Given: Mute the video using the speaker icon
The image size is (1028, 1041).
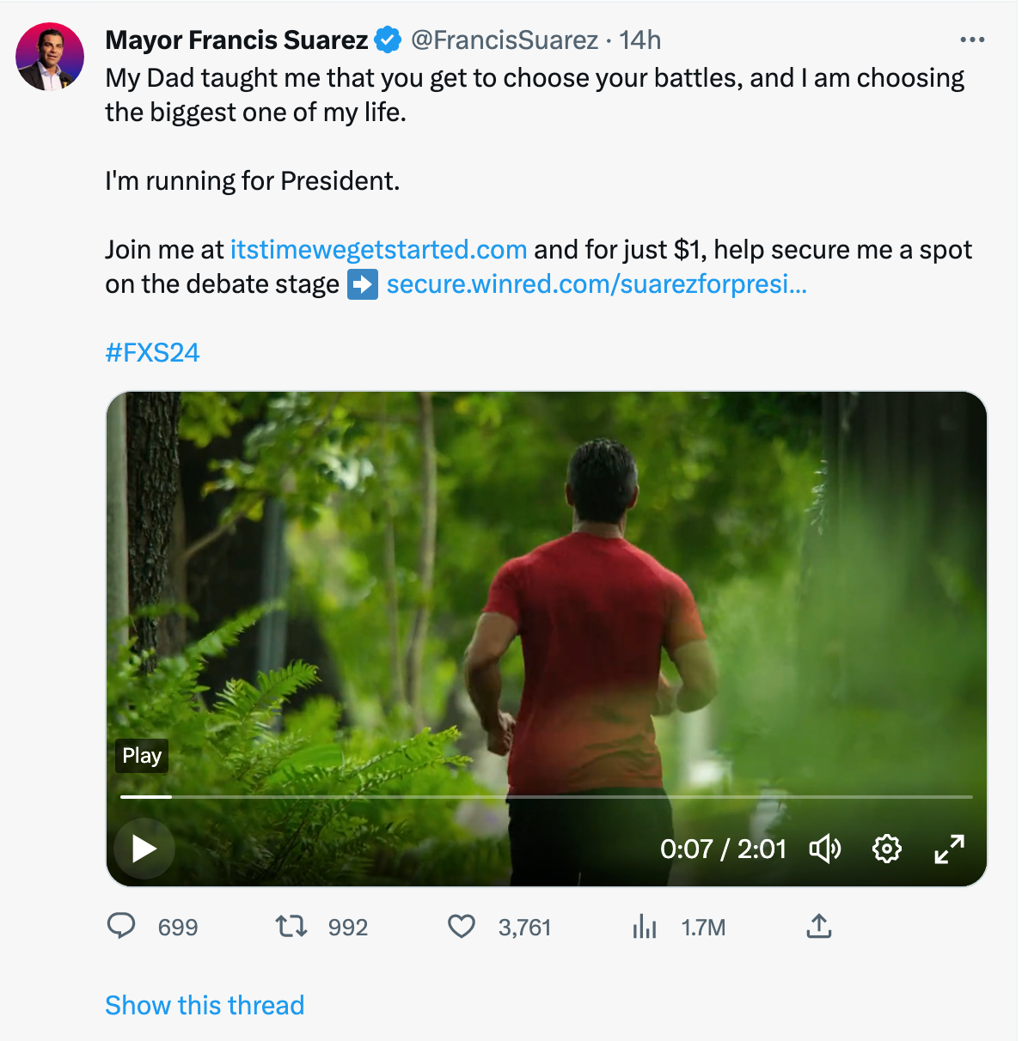Looking at the screenshot, I should pyautogui.click(x=825, y=849).
